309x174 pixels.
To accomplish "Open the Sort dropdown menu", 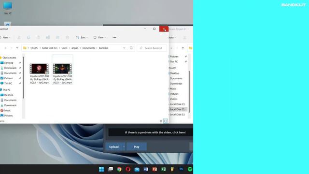I will pos(82,38).
